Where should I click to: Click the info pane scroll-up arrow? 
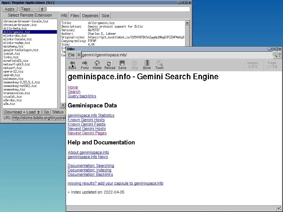[x=187, y=23]
